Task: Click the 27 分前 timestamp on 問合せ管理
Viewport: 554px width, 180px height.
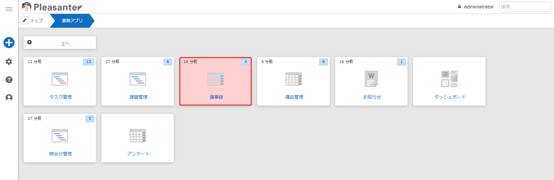Action: tap(34, 118)
